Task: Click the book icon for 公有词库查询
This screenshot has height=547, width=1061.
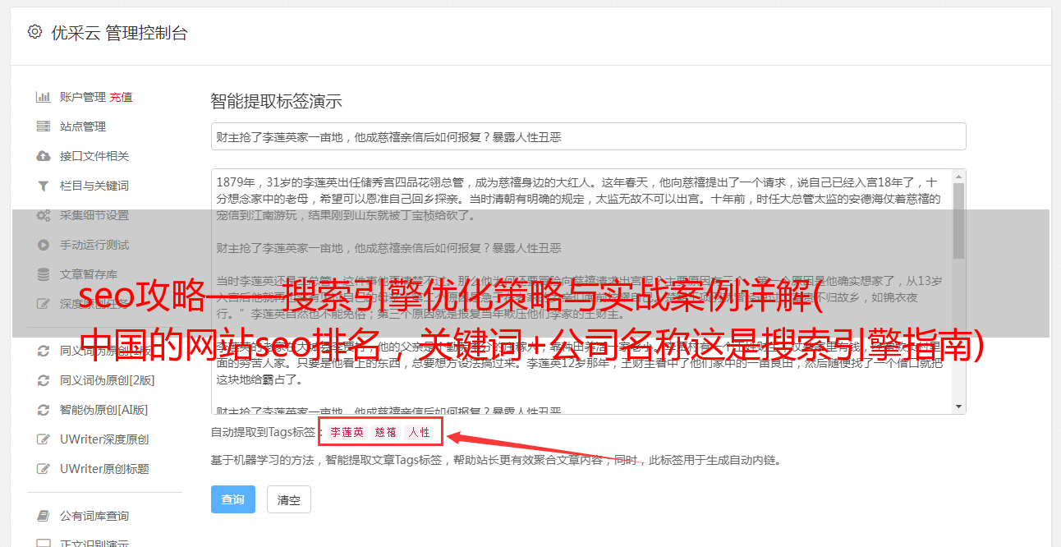Action: point(44,516)
